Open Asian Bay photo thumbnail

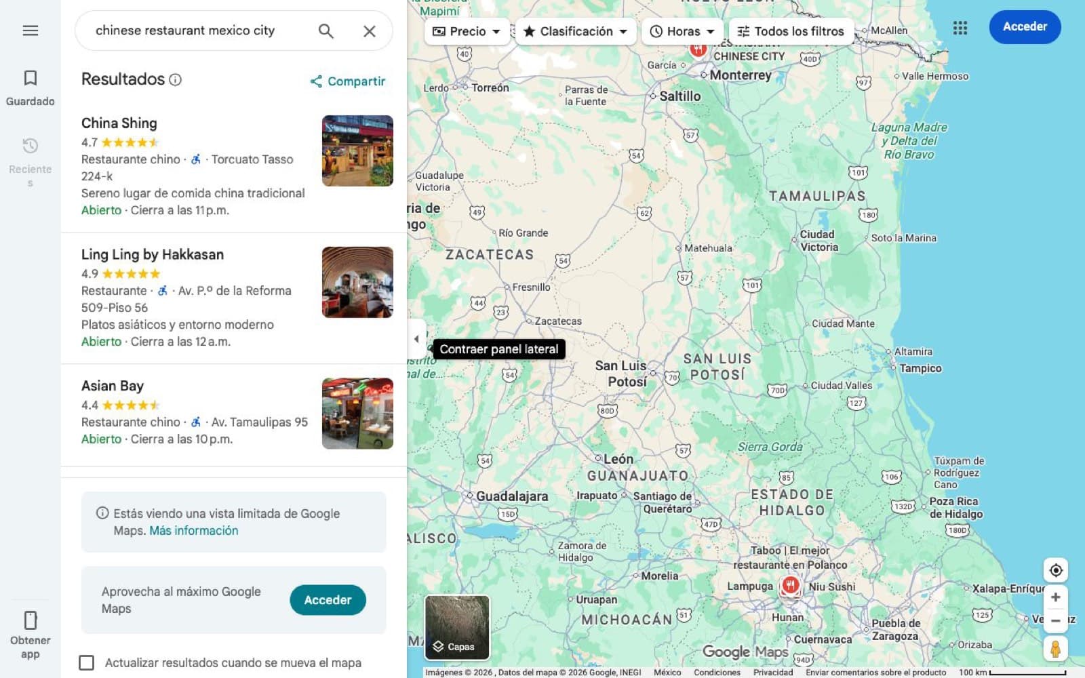coord(357,414)
